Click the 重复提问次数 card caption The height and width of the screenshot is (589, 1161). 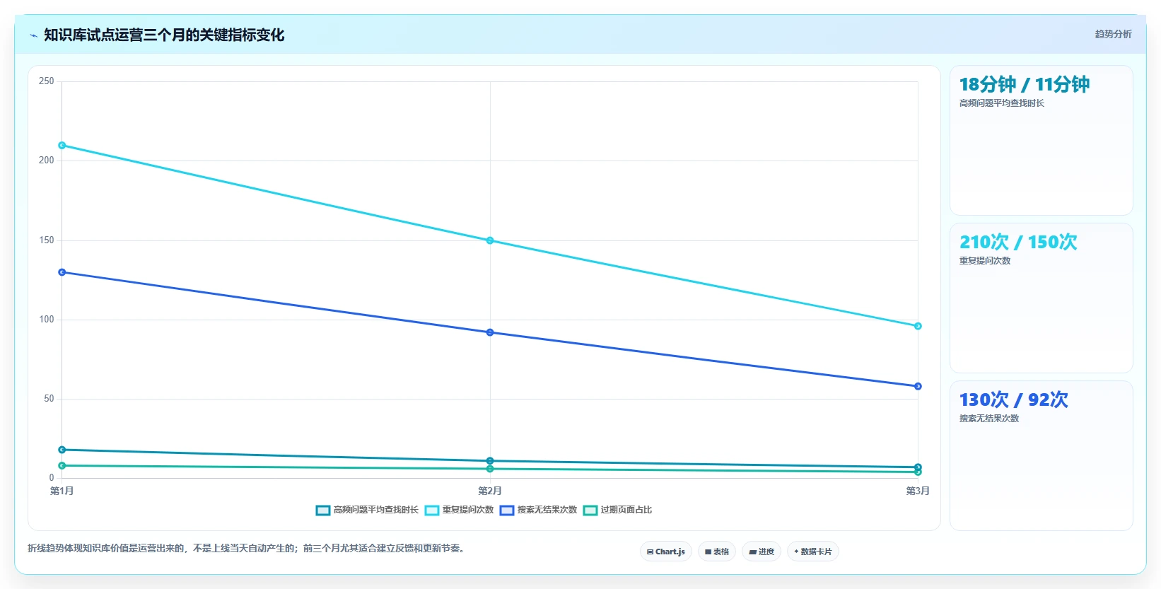point(984,261)
